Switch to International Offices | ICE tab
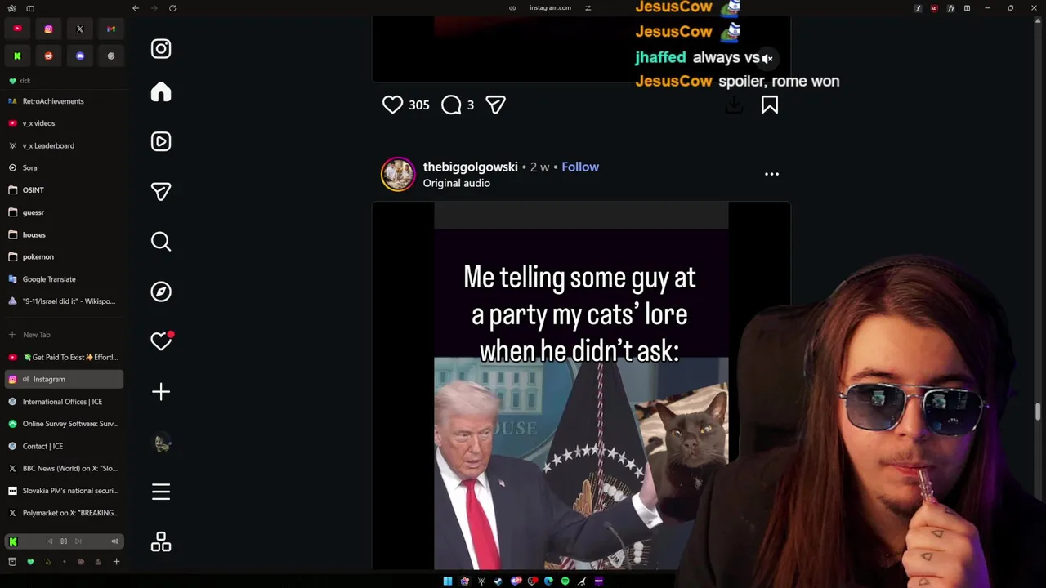 tap(64, 402)
